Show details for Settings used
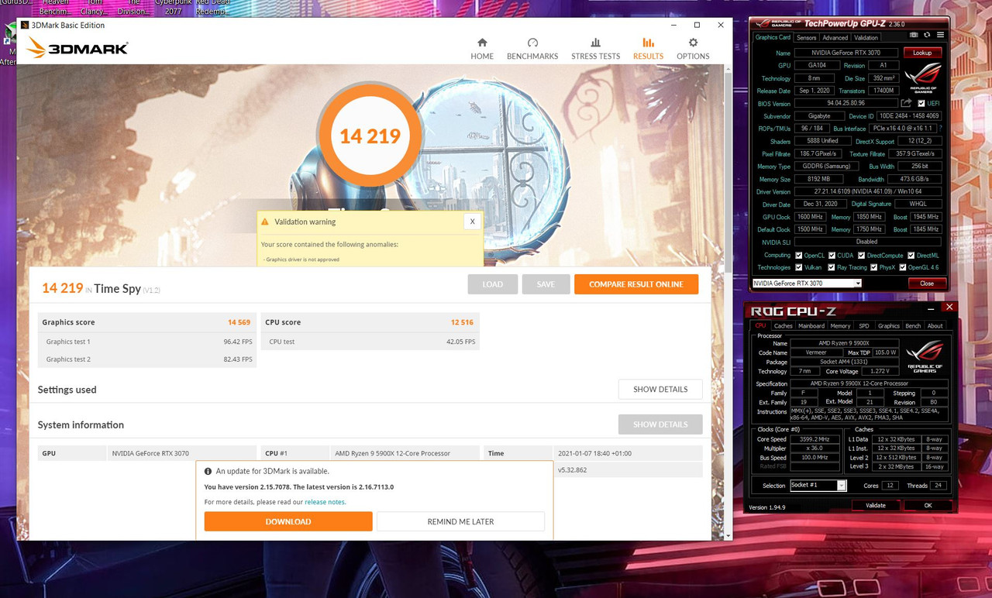Viewport: 992px width, 598px height. (660, 389)
